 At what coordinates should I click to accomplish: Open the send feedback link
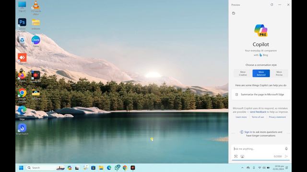258,112
